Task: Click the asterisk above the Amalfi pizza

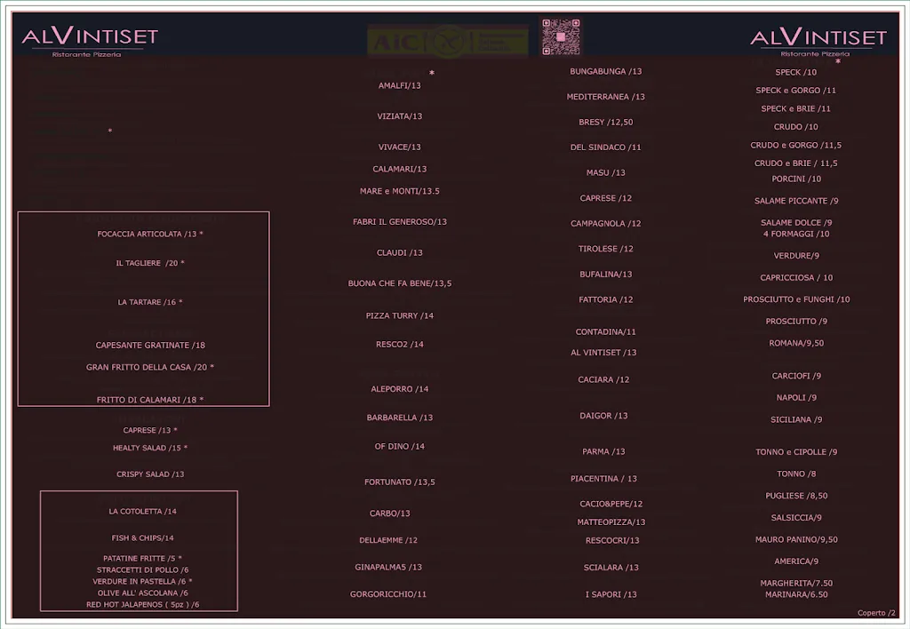Action: pos(432,73)
